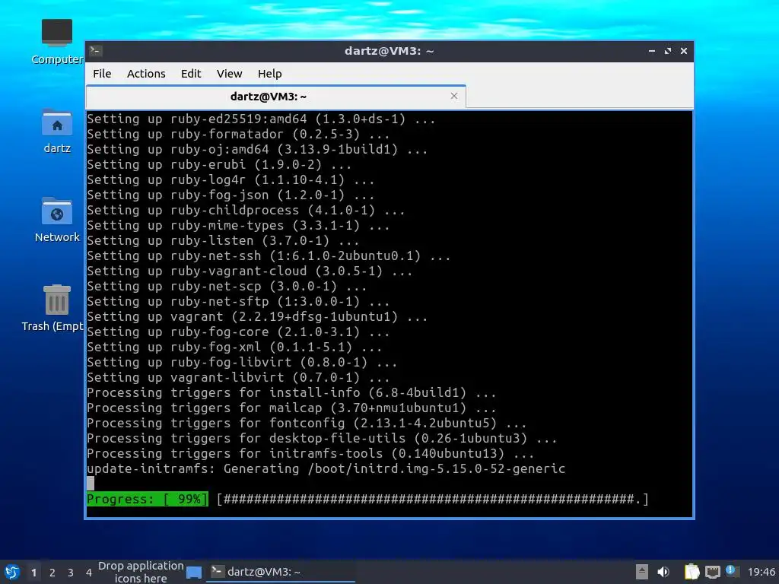Click 'Setting up ruby-log4r' line
The width and height of the screenshot is (779, 584).
[231, 179]
